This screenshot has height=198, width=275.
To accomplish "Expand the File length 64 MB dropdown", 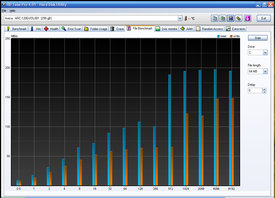I will [265, 71].
